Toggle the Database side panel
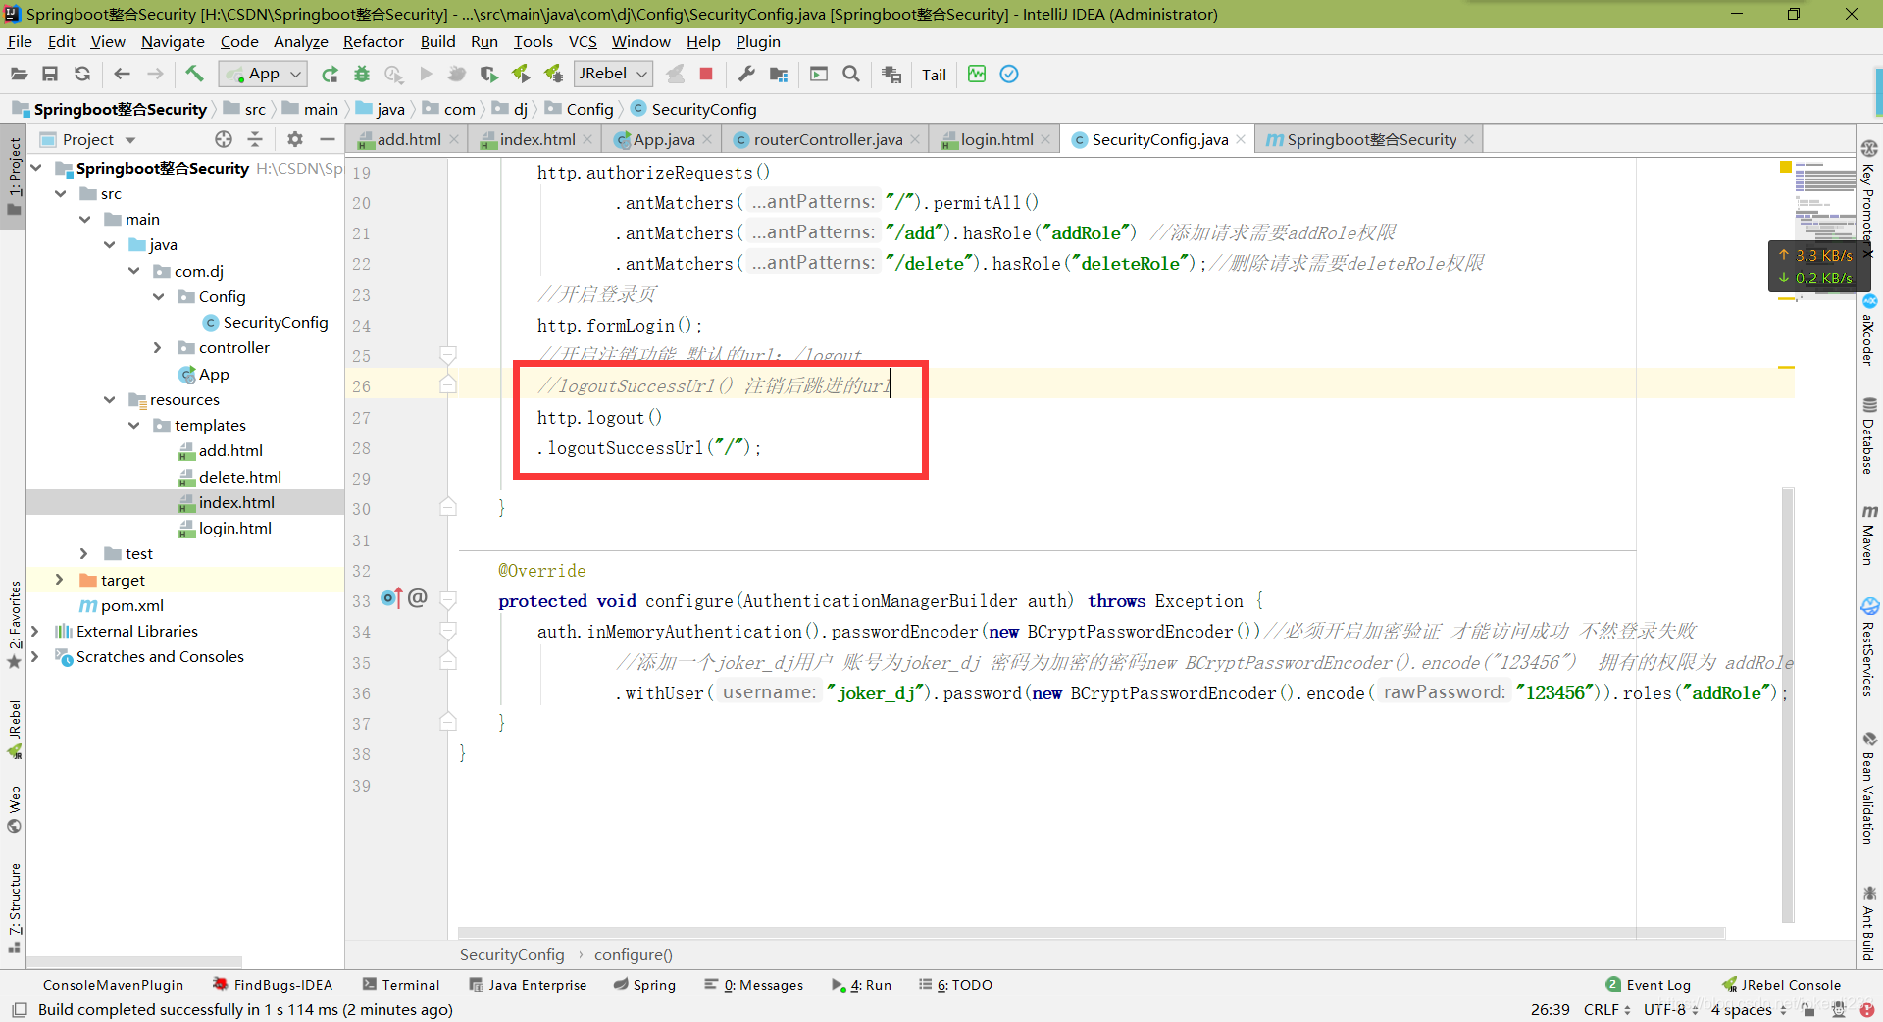The image size is (1883, 1022). (1869, 435)
